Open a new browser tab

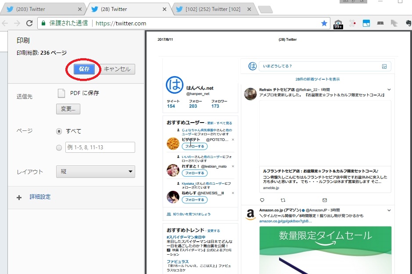click(x=265, y=10)
